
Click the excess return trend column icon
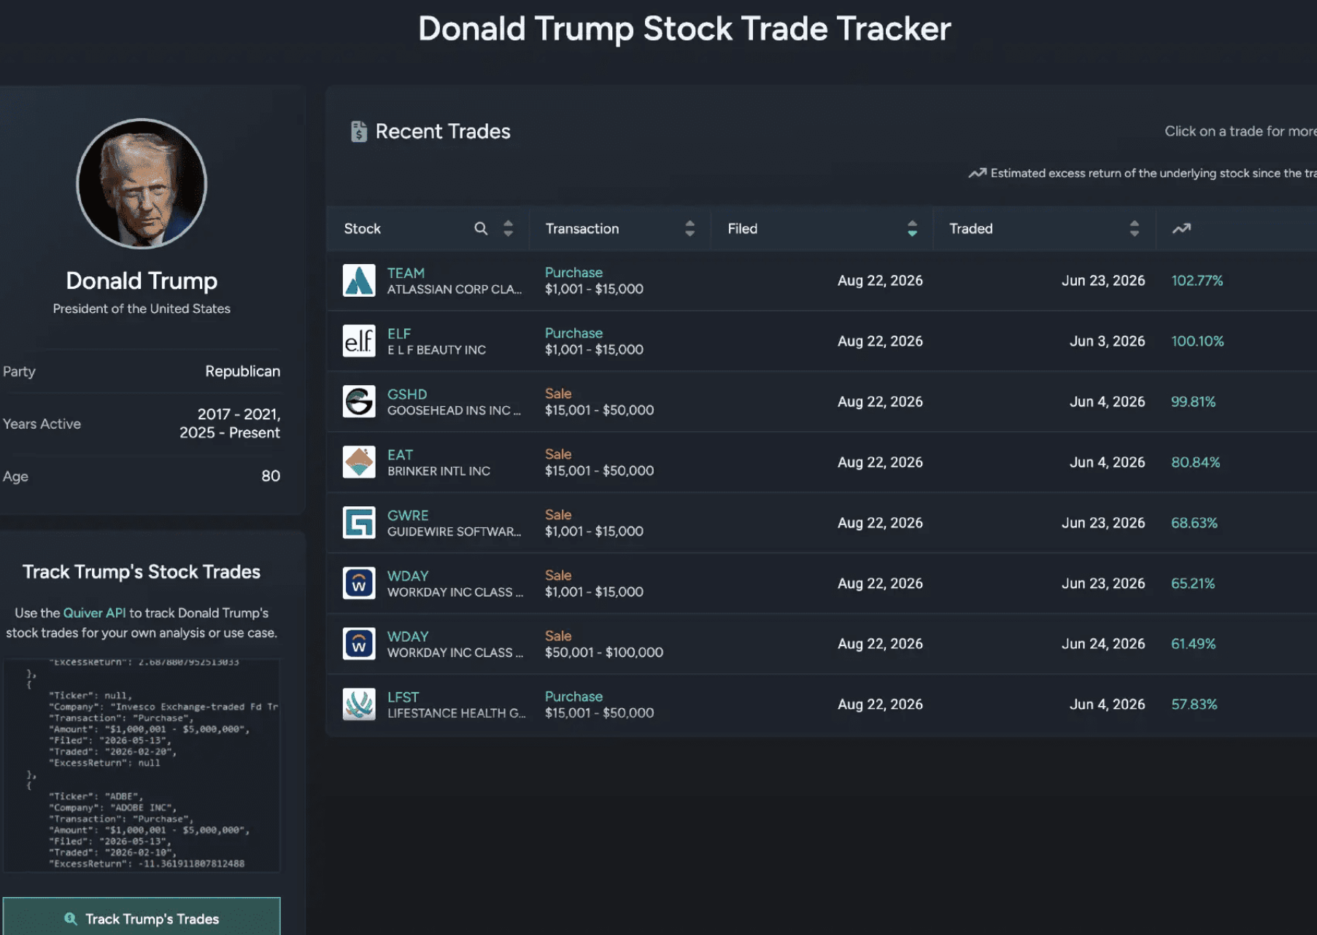1181,228
